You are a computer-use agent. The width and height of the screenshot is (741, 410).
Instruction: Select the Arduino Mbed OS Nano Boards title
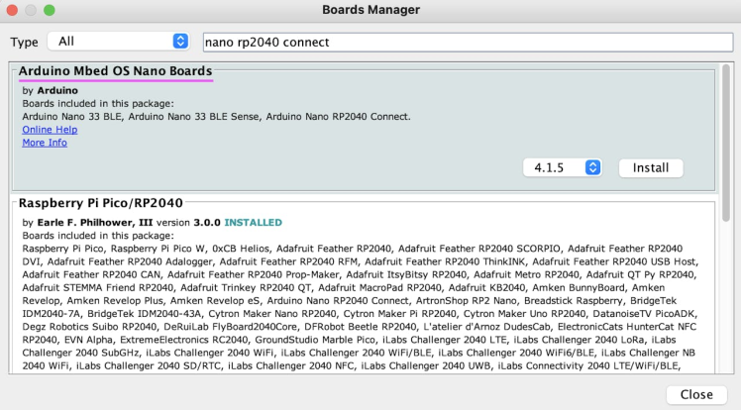115,71
